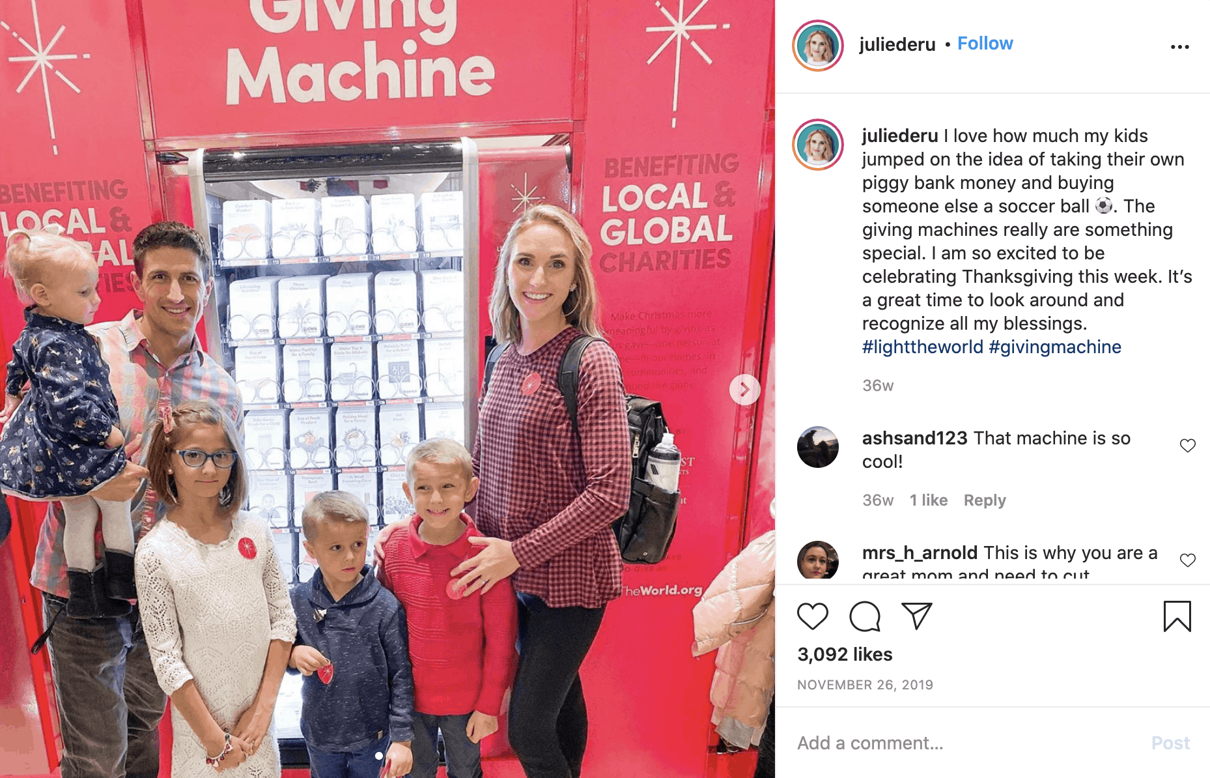This screenshot has width=1210, height=778.
Task: Go to next photo using arrow chevron
Action: pos(745,390)
